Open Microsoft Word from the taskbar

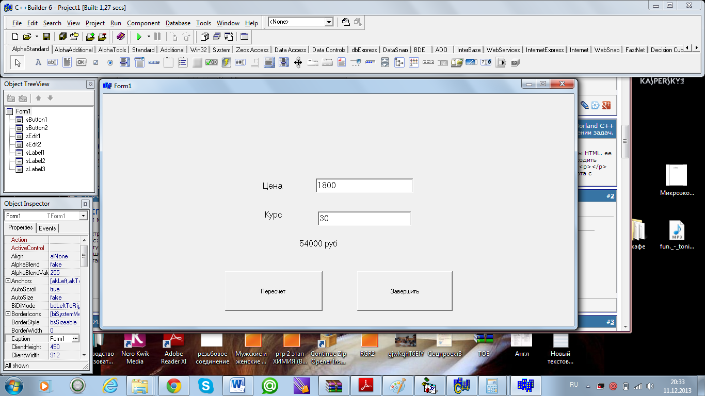click(237, 385)
